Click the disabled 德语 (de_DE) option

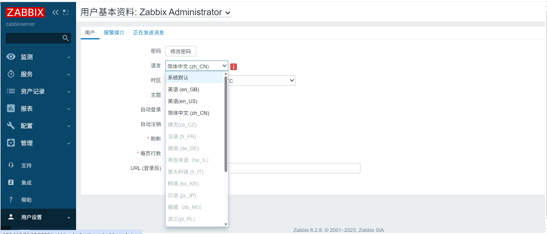pos(195,148)
